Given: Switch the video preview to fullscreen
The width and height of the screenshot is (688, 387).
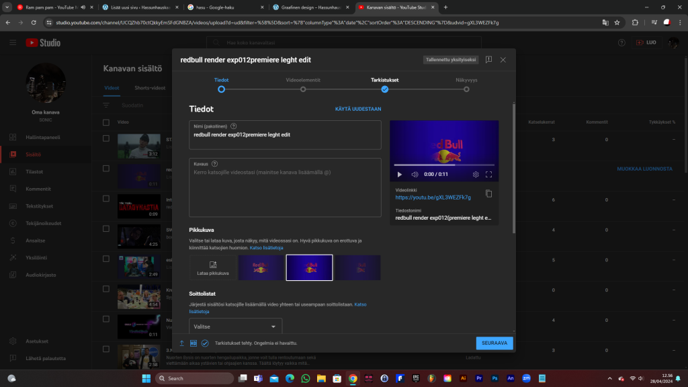Looking at the screenshot, I should (489, 174).
